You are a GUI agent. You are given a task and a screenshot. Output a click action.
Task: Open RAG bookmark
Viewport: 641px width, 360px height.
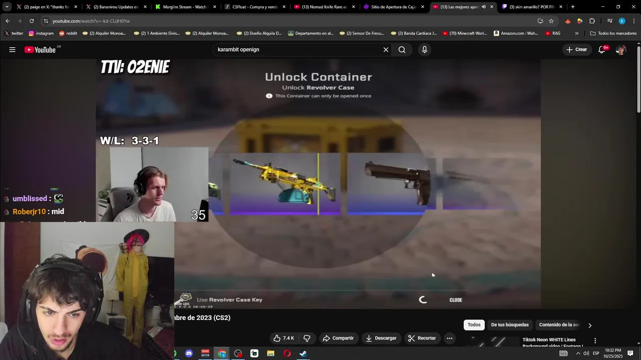(553, 33)
